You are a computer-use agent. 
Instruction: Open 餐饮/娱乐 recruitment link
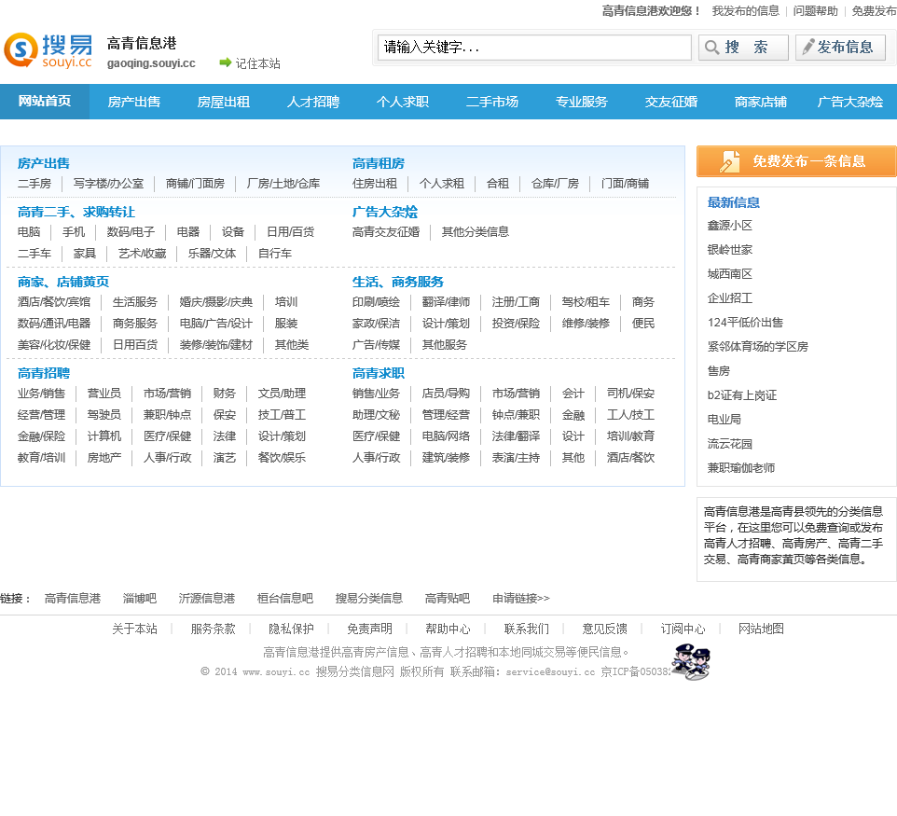282,458
